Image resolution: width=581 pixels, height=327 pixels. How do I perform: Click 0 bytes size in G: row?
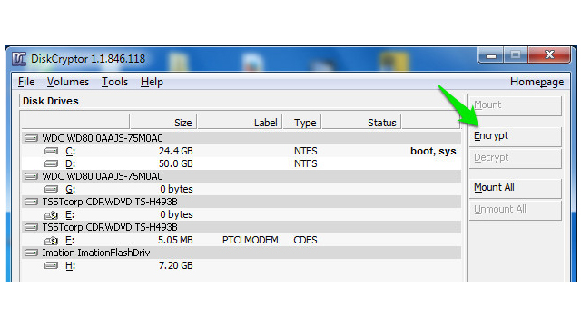click(176, 190)
